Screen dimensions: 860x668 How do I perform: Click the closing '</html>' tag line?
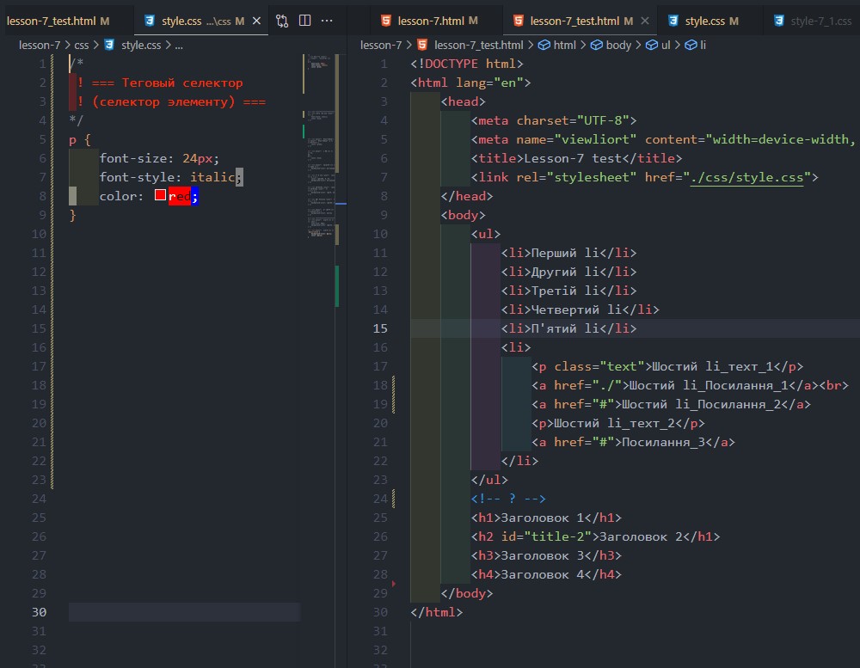[437, 613]
